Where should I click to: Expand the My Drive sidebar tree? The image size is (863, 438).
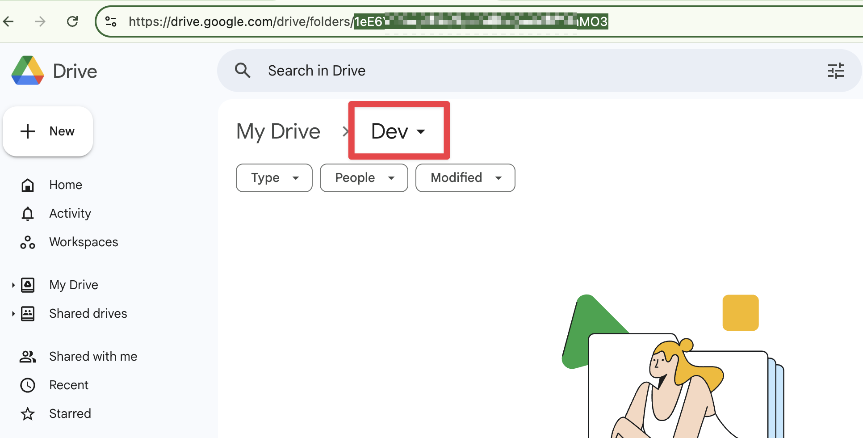(x=13, y=285)
